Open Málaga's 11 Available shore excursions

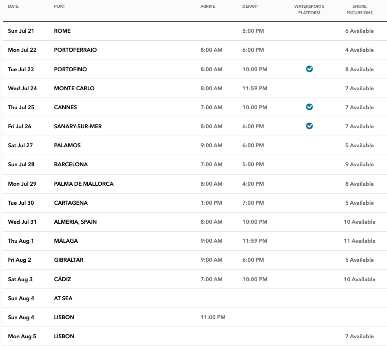point(359,241)
